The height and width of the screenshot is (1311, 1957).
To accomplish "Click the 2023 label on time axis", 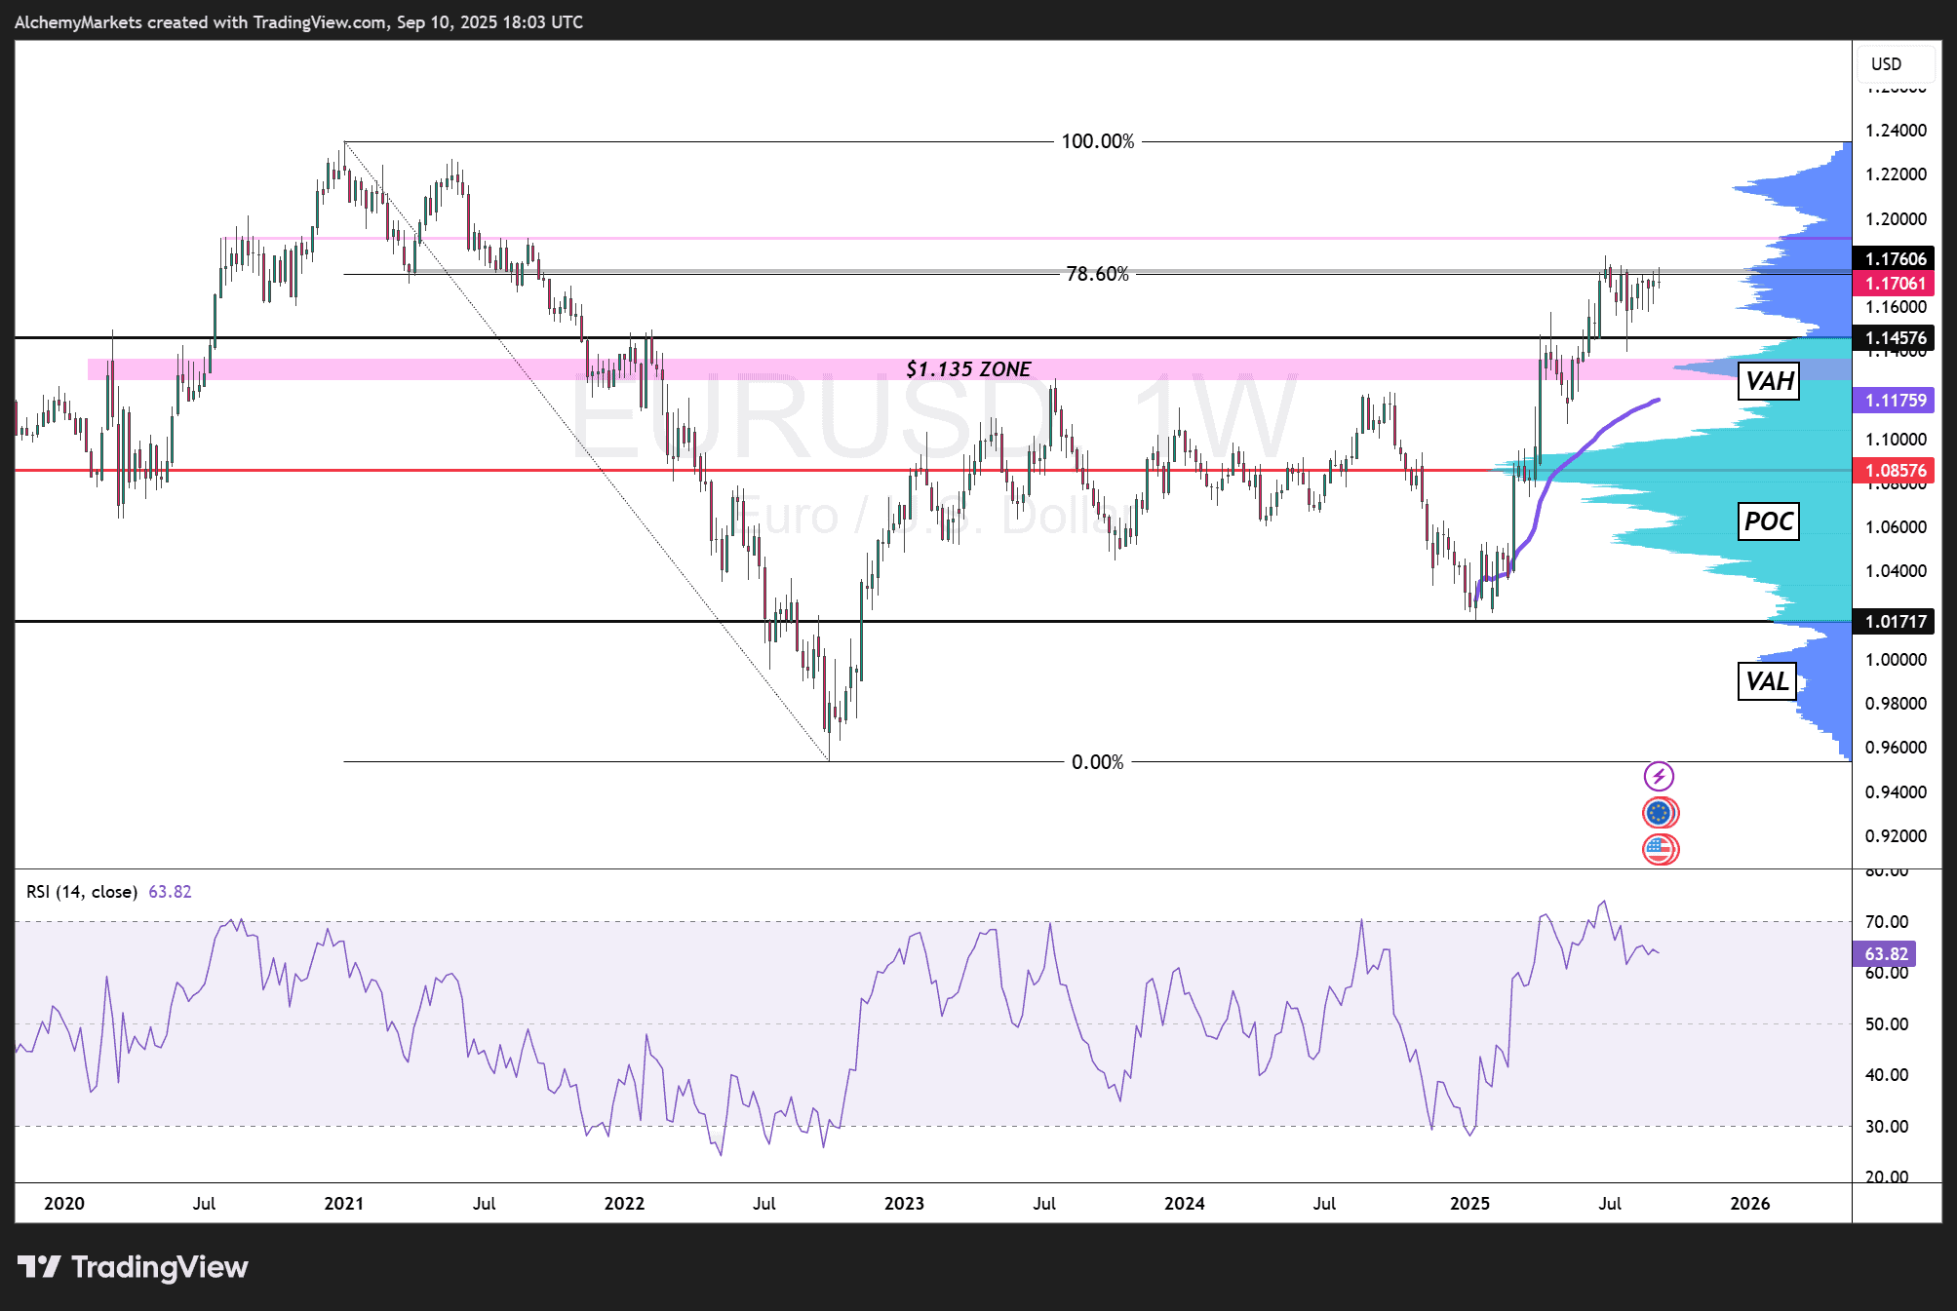I will (904, 1204).
